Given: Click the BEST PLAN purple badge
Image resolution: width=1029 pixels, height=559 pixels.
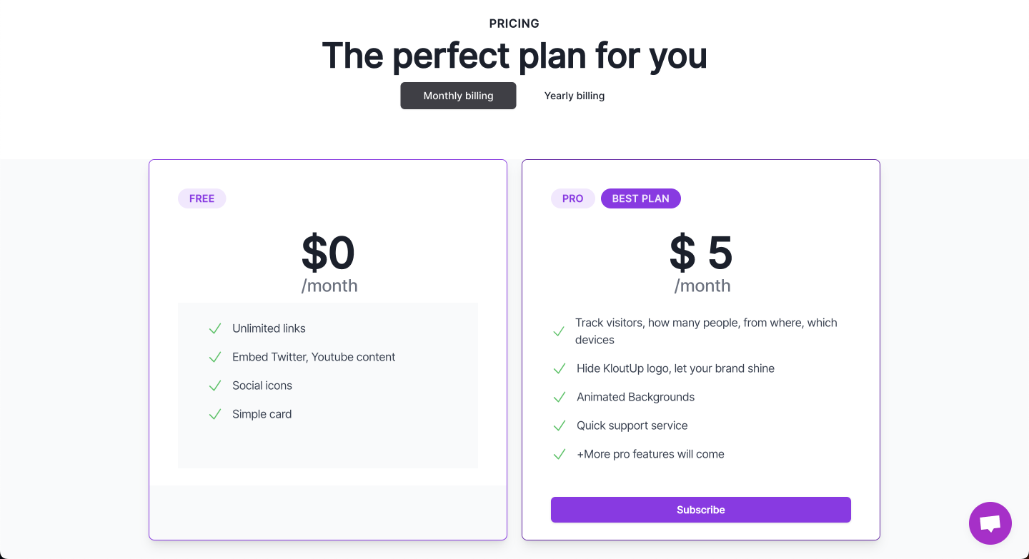Looking at the screenshot, I should tap(641, 198).
